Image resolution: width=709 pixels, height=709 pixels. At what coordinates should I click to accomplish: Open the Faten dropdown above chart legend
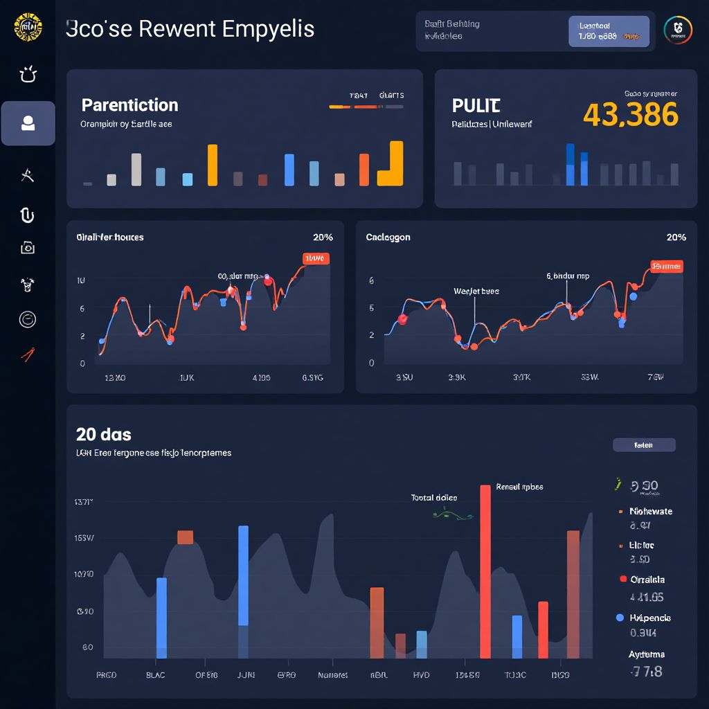click(644, 445)
